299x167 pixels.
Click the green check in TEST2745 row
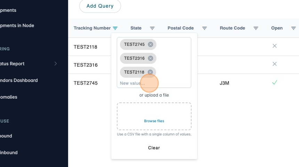pyautogui.click(x=275, y=83)
